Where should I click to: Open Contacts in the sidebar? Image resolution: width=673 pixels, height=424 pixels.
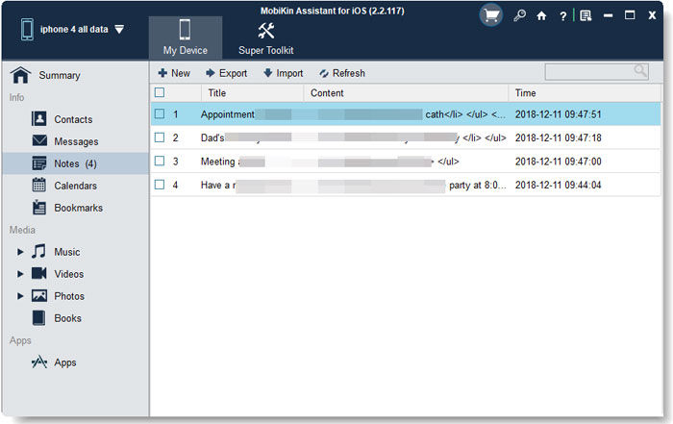click(x=73, y=119)
